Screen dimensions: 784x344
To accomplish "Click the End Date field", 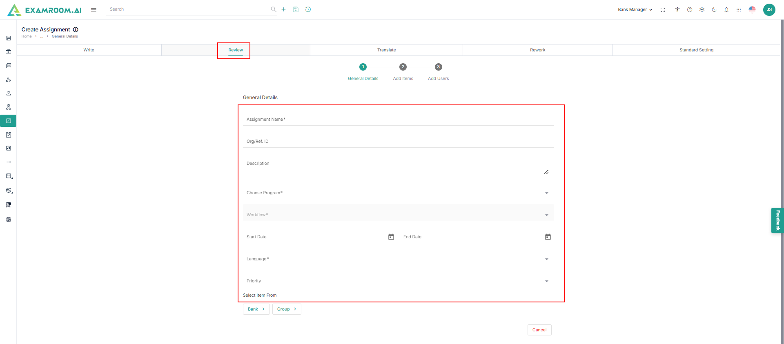I will point(477,237).
